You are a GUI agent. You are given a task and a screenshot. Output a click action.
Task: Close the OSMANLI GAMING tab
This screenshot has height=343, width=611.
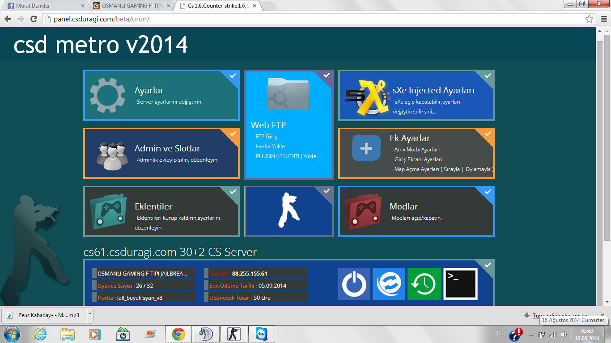[x=169, y=6]
